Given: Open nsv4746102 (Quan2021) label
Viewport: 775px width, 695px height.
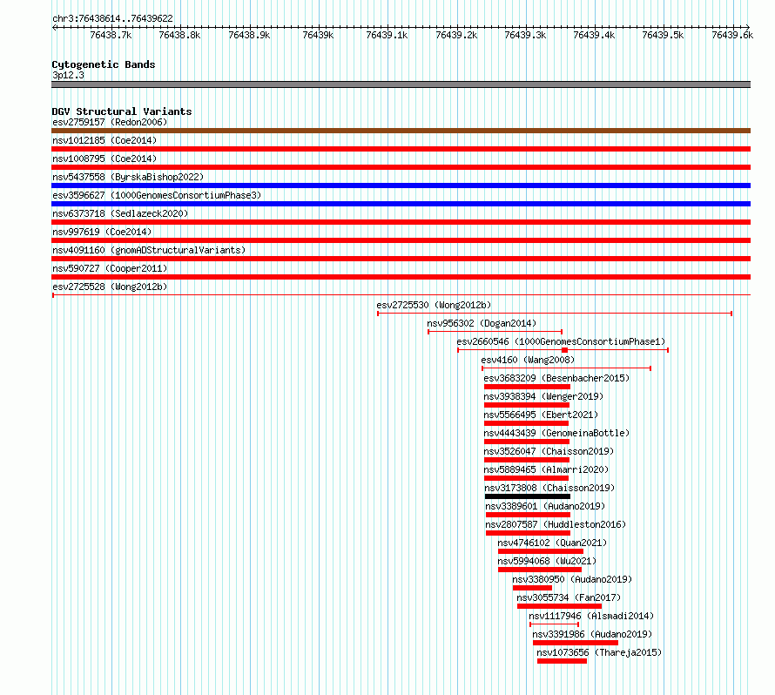Looking at the screenshot, I should pos(552,543).
